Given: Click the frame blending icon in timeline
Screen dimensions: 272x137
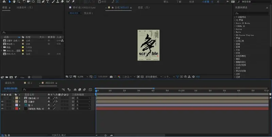Looking at the screenshot, I should (80, 90).
